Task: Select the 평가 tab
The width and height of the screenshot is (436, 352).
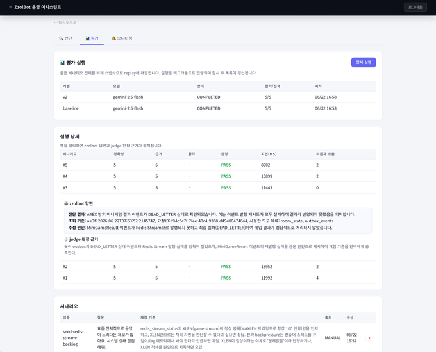Action: click(92, 38)
